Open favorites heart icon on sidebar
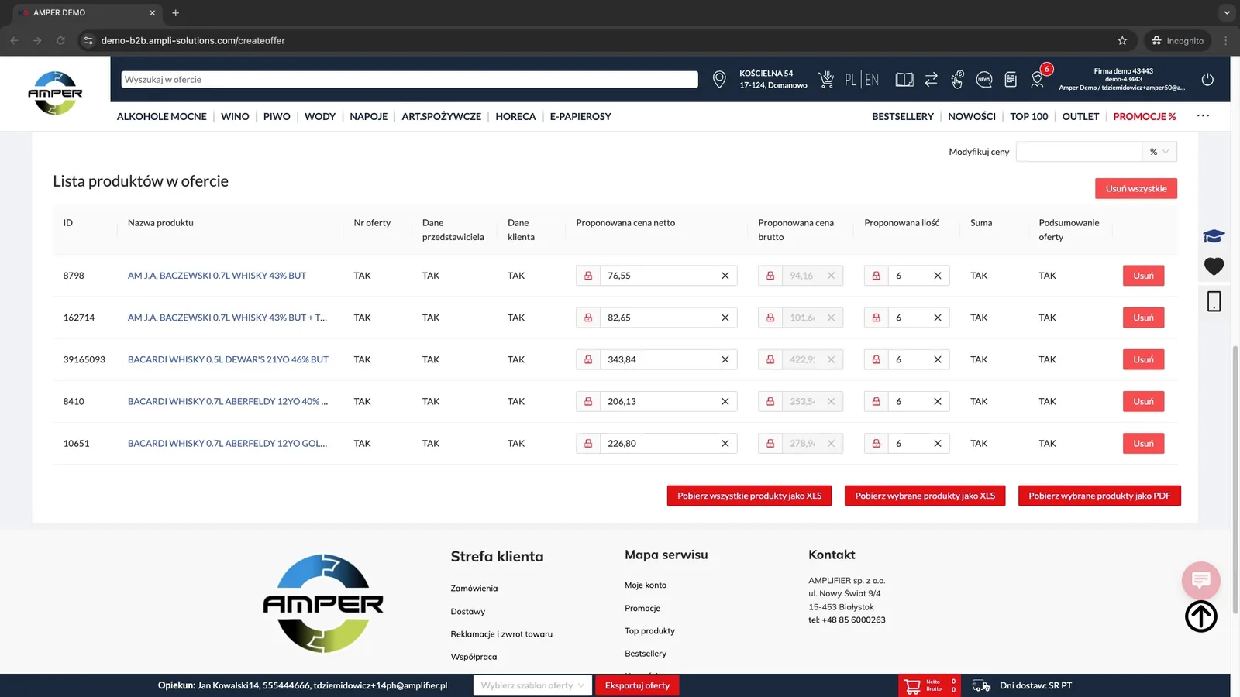 (1214, 266)
